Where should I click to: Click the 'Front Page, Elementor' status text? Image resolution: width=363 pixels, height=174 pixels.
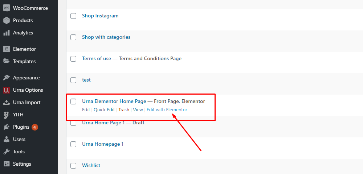click(179, 101)
